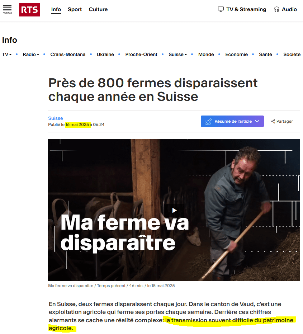Expand the Résumé de l'article chevron

coord(257,121)
